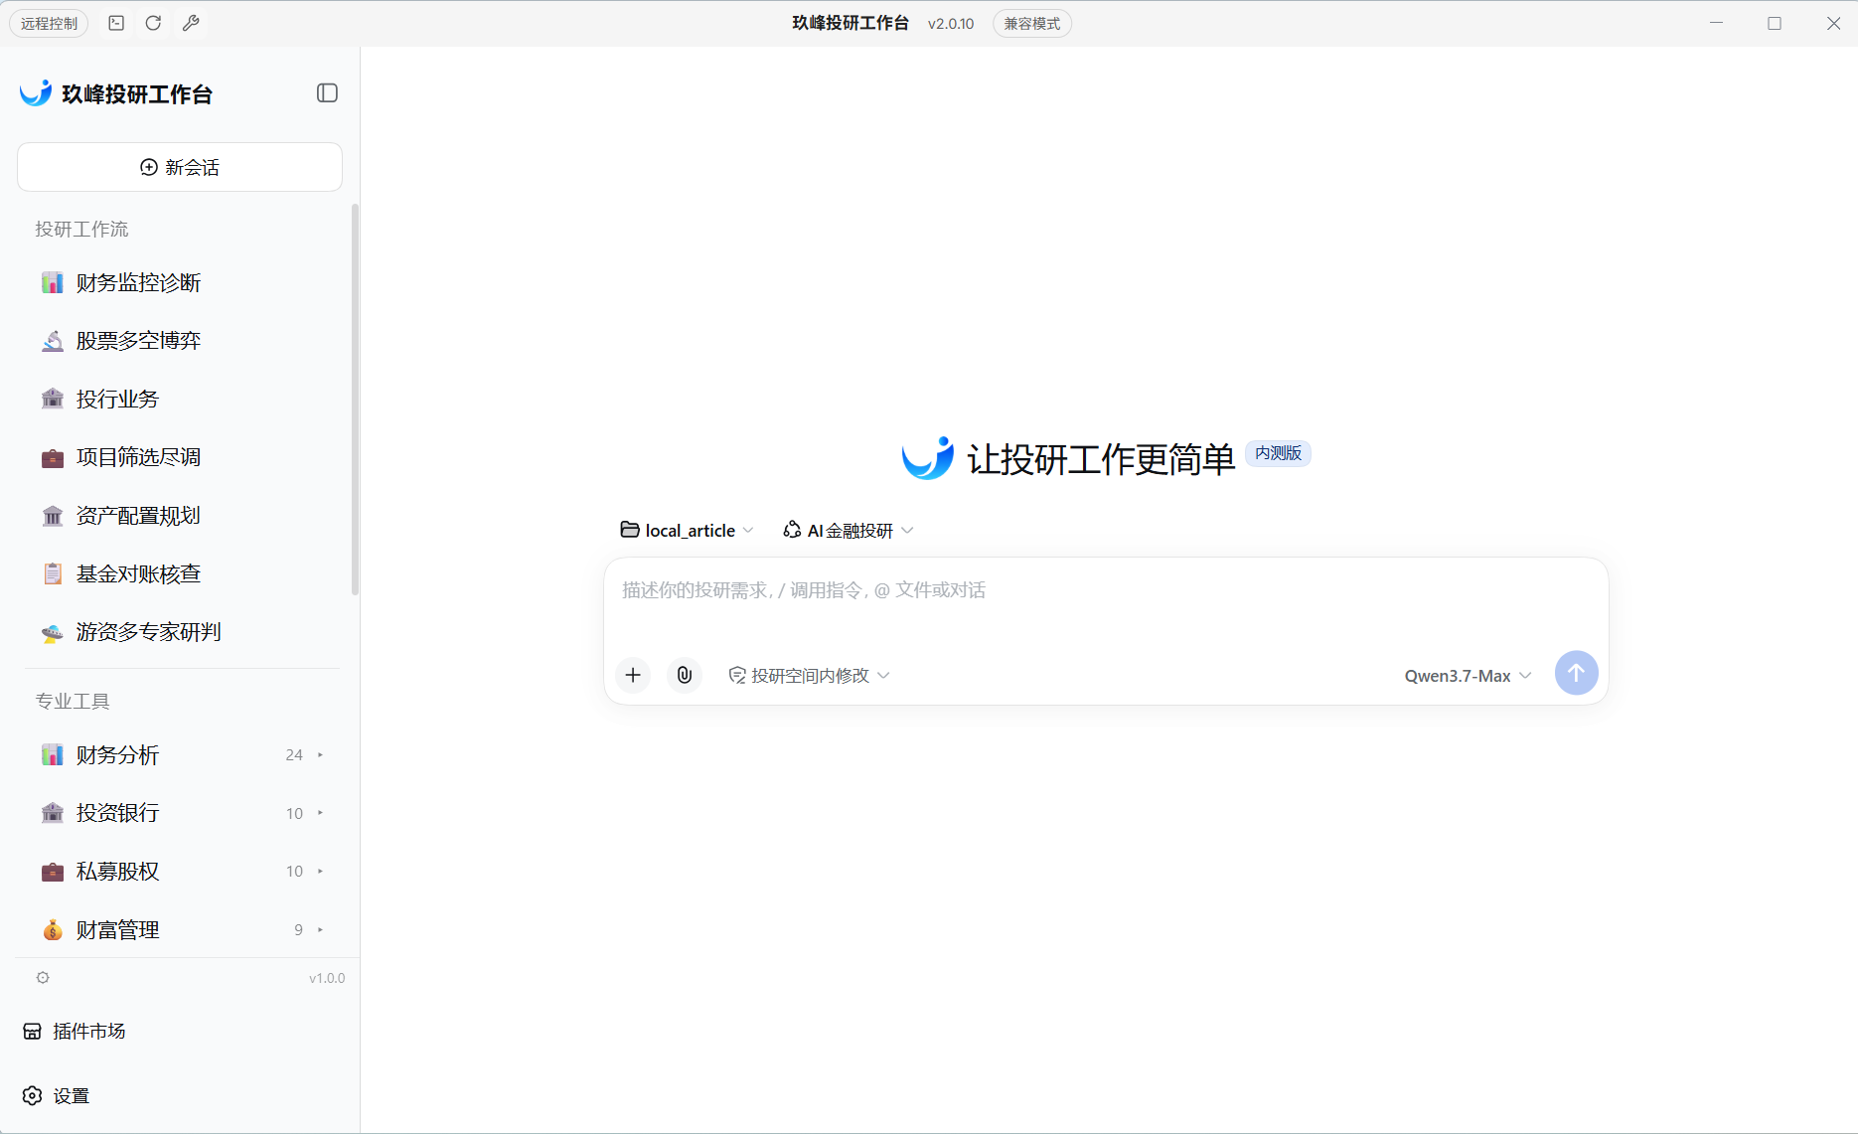Click the plus icon in input box

point(633,675)
